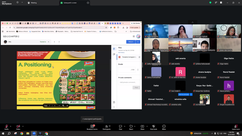Open the Turned in student status dropdown
This screenshot has height=136, width=242.
pos(45,42)
